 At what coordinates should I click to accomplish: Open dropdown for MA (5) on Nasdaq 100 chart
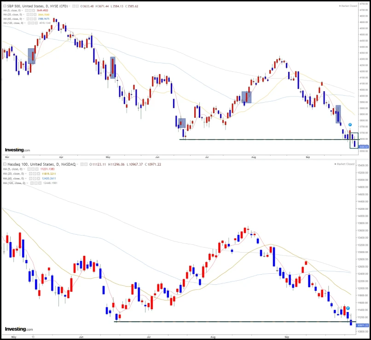tap(24, 169)
